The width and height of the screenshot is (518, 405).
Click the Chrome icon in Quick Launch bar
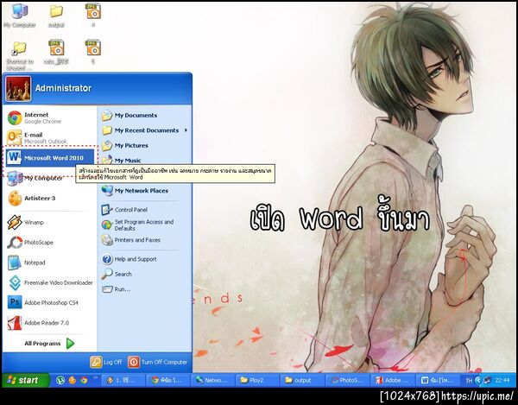coord(84,380)
